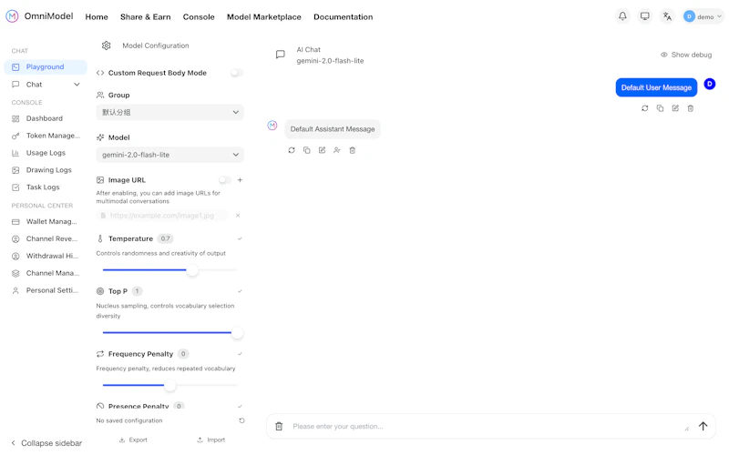Image resolution: width=729 pixels, height=455 pixels.
Task: Open Channel Management in sidebar
Action: point(46,273)
